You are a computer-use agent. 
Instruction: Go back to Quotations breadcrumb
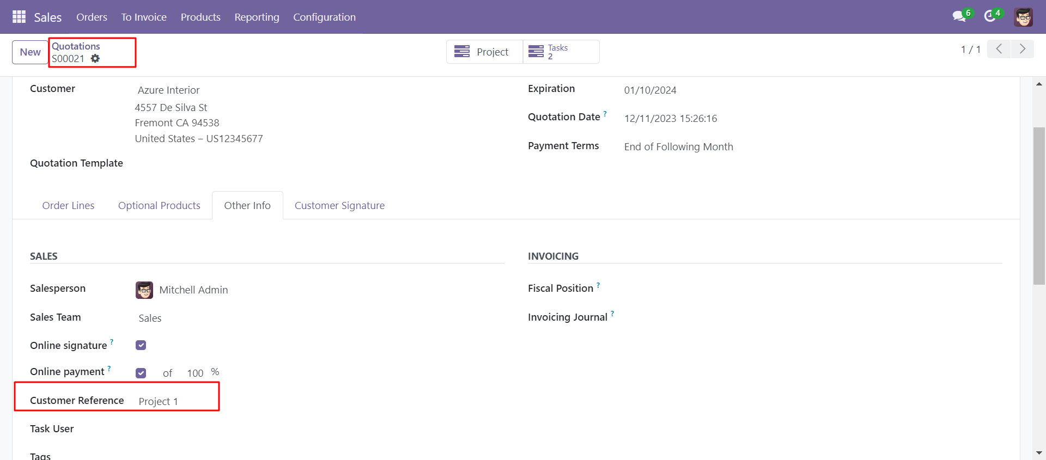76,46
